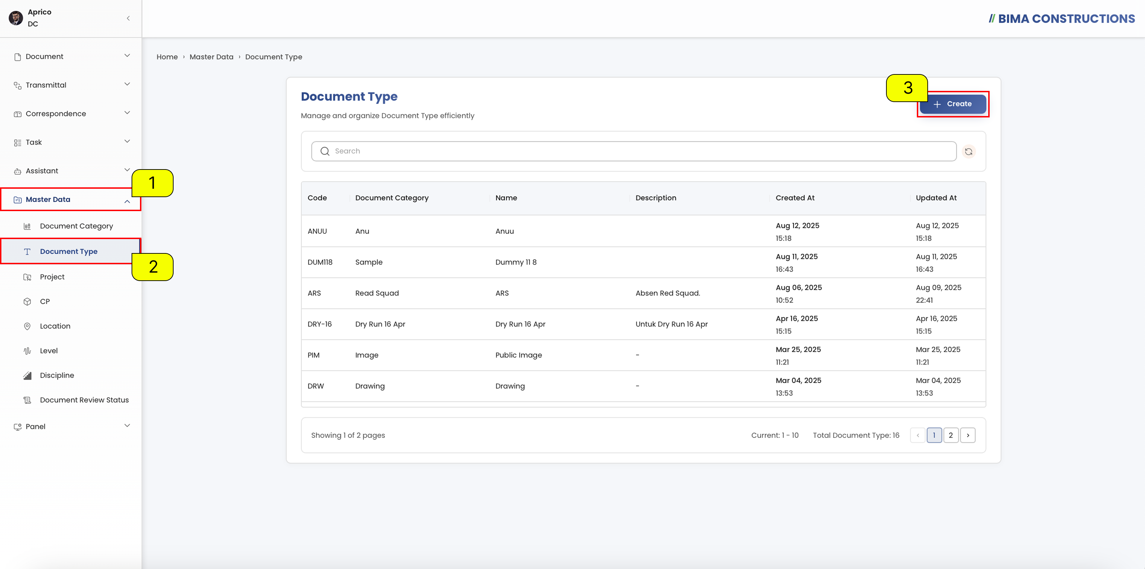1145x569 pixels.
Task: Collapse the Master Data chevron
Action: tap(127, 202)
